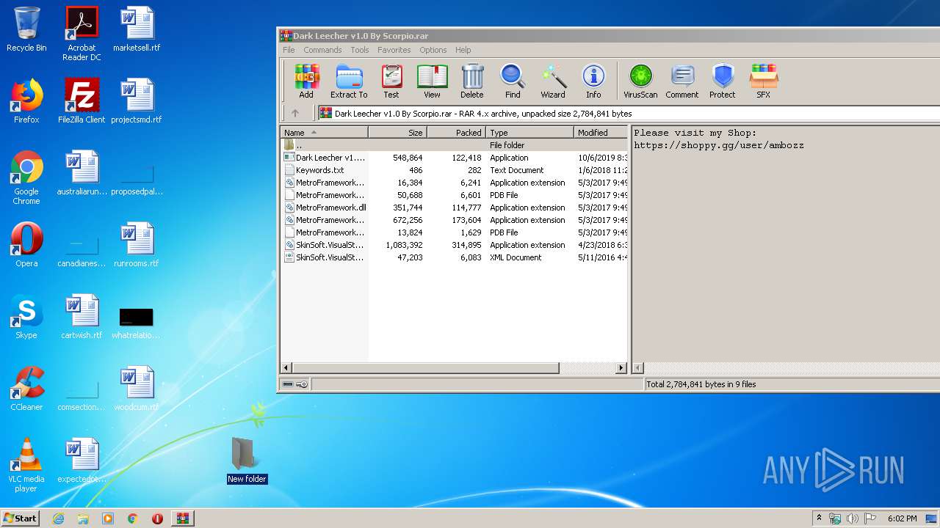This screenshot has height=528, width=940.
Task: Open the Recycle Bin desktop icon
Action: [26, 29]
